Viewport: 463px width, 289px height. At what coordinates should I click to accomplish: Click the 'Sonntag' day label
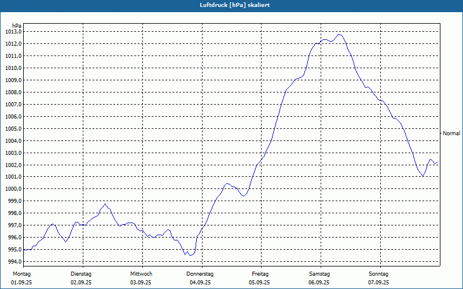[379, 274]
